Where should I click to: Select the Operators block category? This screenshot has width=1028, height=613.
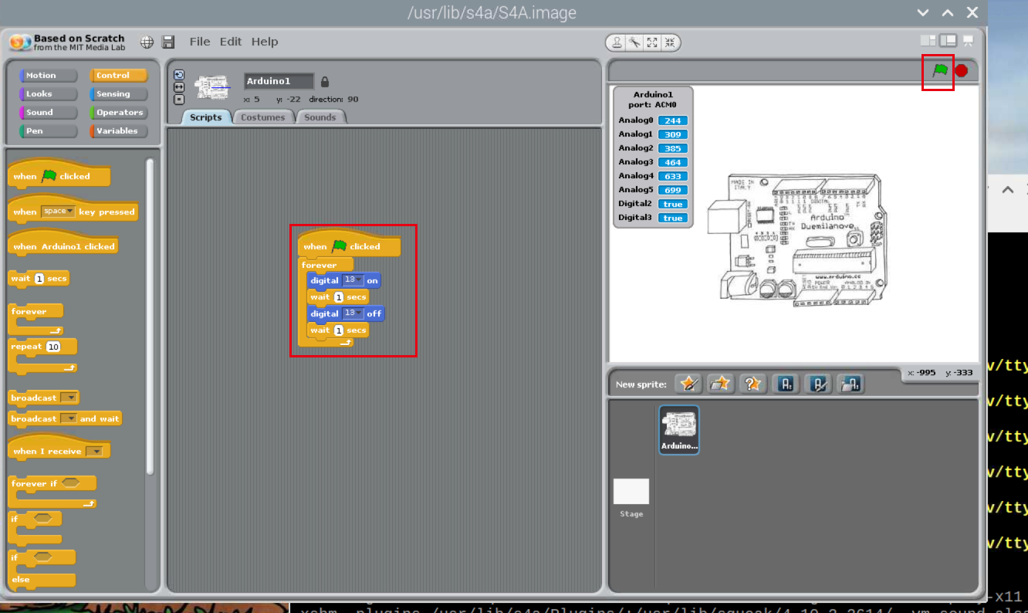point(117,112)
